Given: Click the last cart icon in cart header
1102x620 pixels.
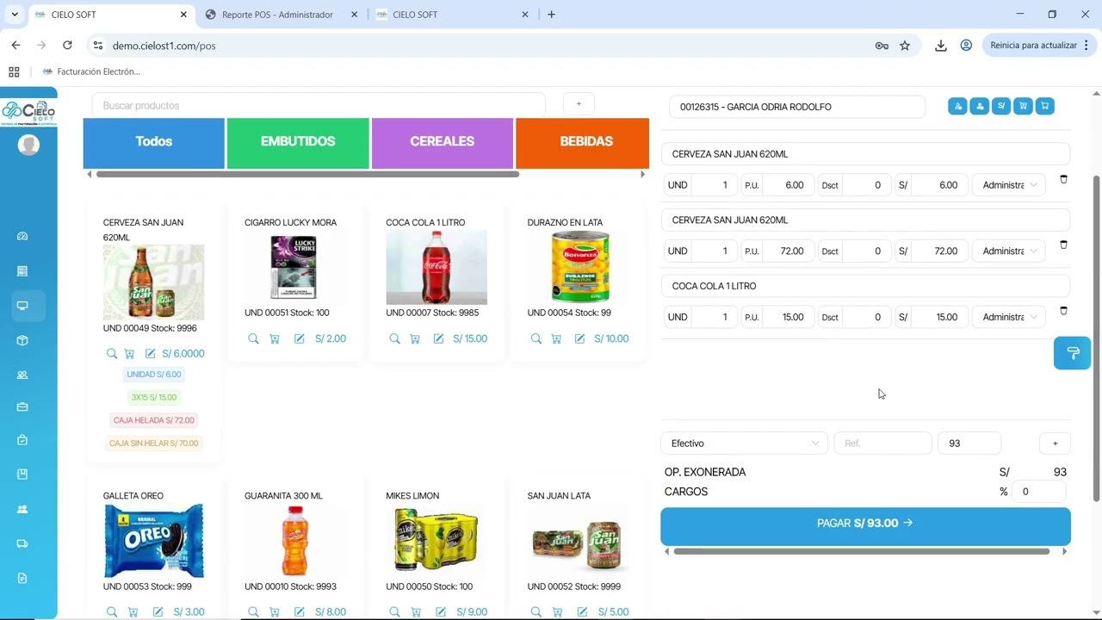Looking at the screenshot, I should point(1044,106).
